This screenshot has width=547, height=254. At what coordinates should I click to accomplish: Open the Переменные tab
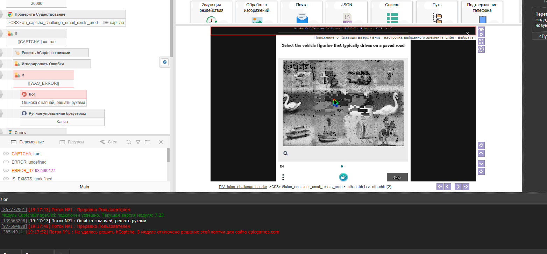point(28,142)
